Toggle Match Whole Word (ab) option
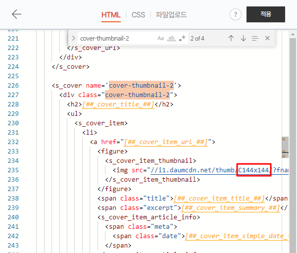 click(x=171, y=38)
